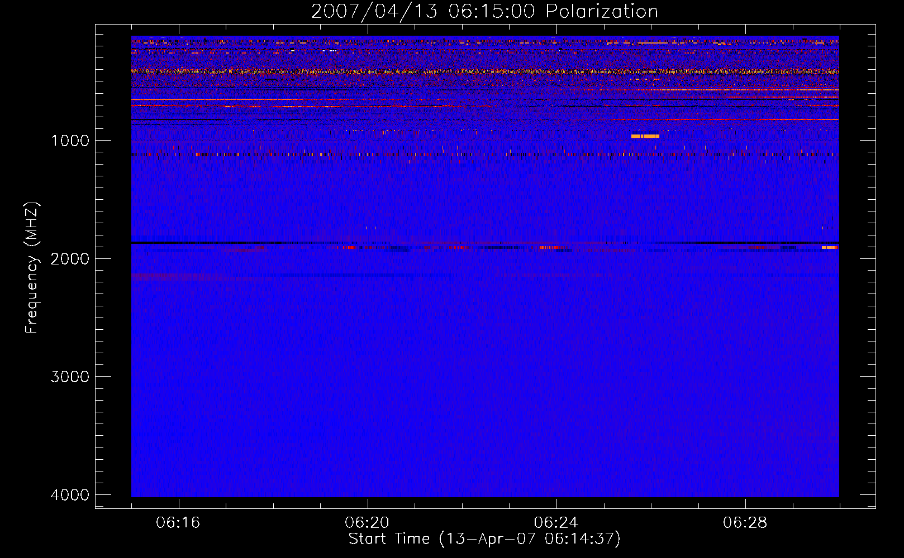Viewport: 904px width, 558px height.
Task: Click the 06:20 time tick label
Action: [367, 523]
